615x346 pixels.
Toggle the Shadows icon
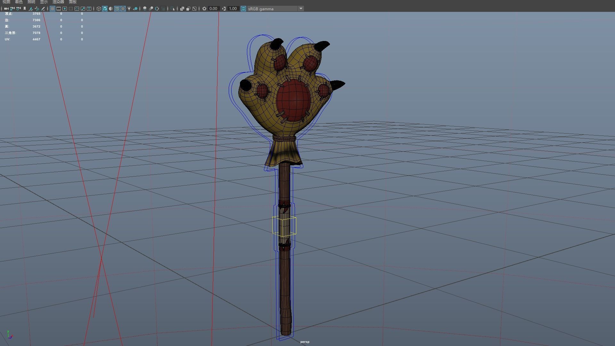pyautogui.click(x=135, y=9)
